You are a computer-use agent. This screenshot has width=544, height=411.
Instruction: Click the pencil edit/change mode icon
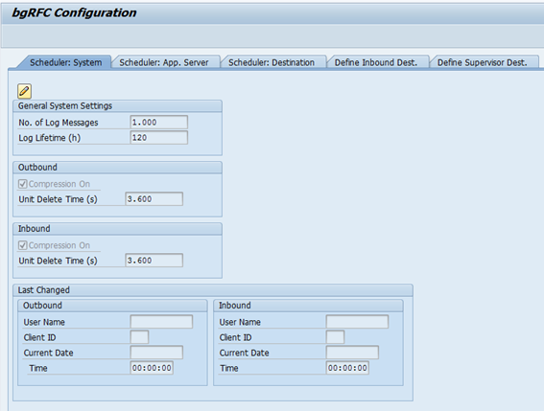(x=24, y=91)
